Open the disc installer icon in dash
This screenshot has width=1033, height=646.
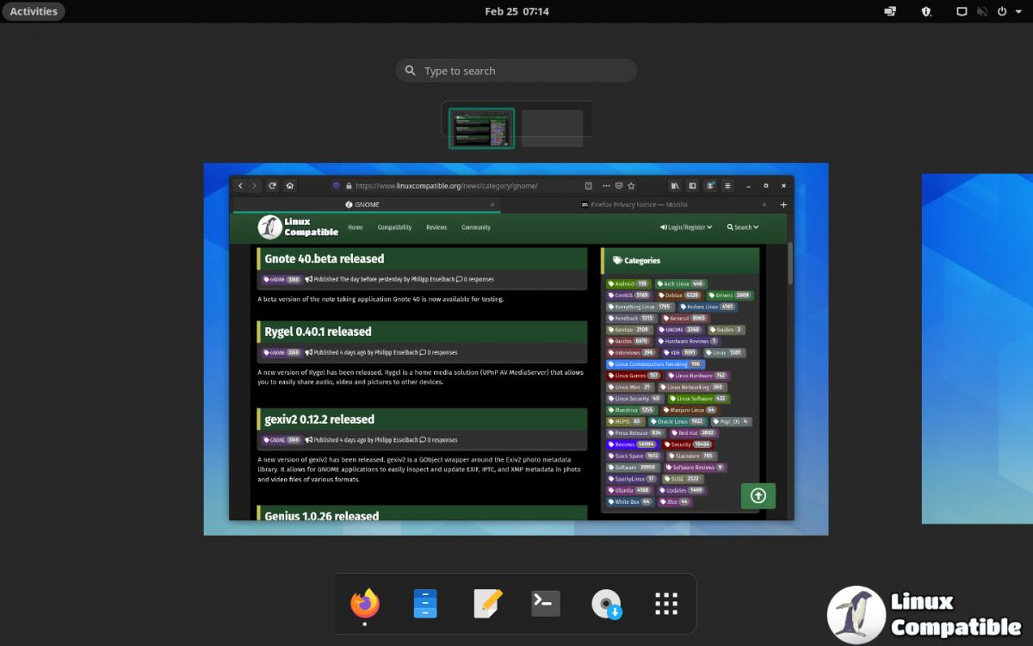coord(606,604)
